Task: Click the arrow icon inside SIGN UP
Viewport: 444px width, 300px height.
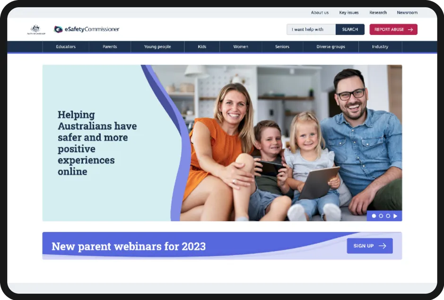Action: (x=382, y=246)
